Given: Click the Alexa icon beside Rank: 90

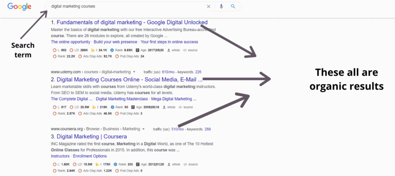Looking at the screenshot, I should pyautogui.click(x=112, y=107).
